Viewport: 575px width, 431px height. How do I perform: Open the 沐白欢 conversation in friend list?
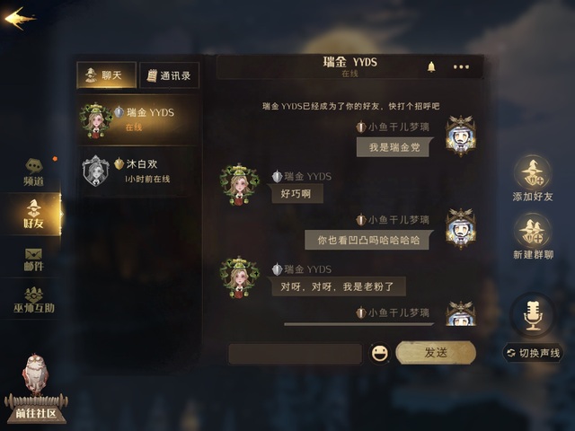tap(138, 172)
